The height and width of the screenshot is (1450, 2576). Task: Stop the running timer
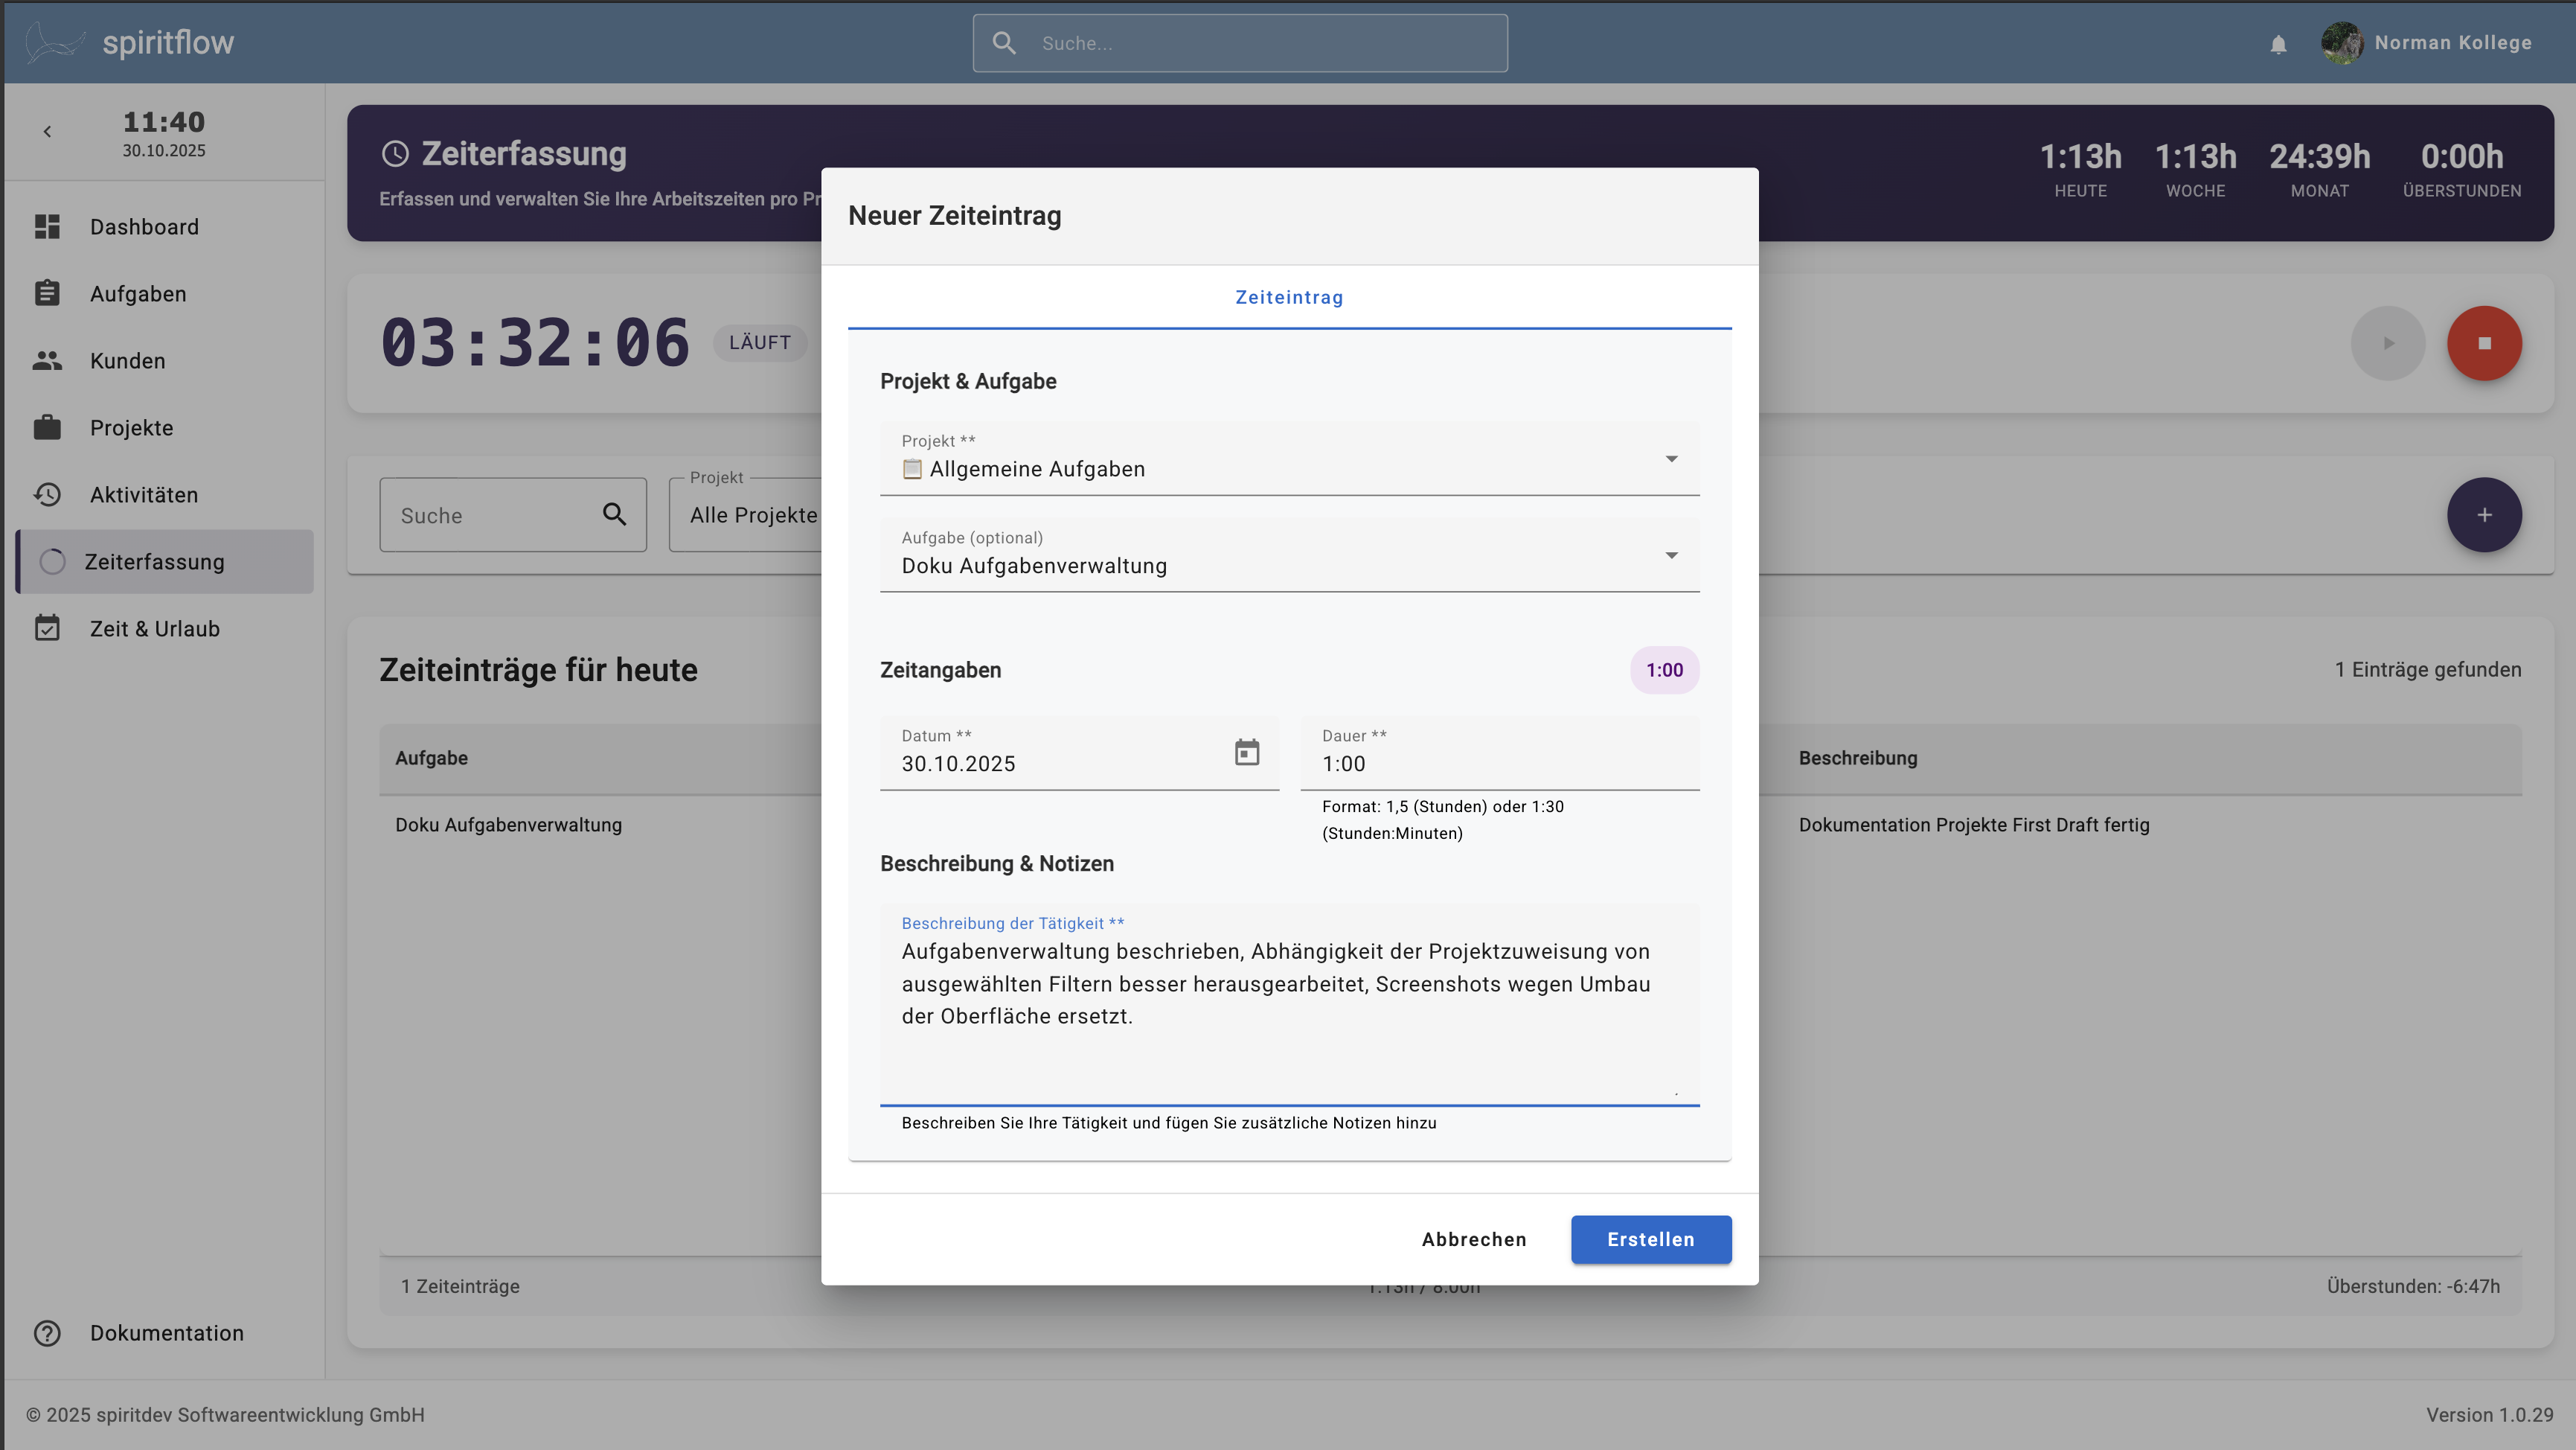pyautogui.click(x=2484, y=343)
